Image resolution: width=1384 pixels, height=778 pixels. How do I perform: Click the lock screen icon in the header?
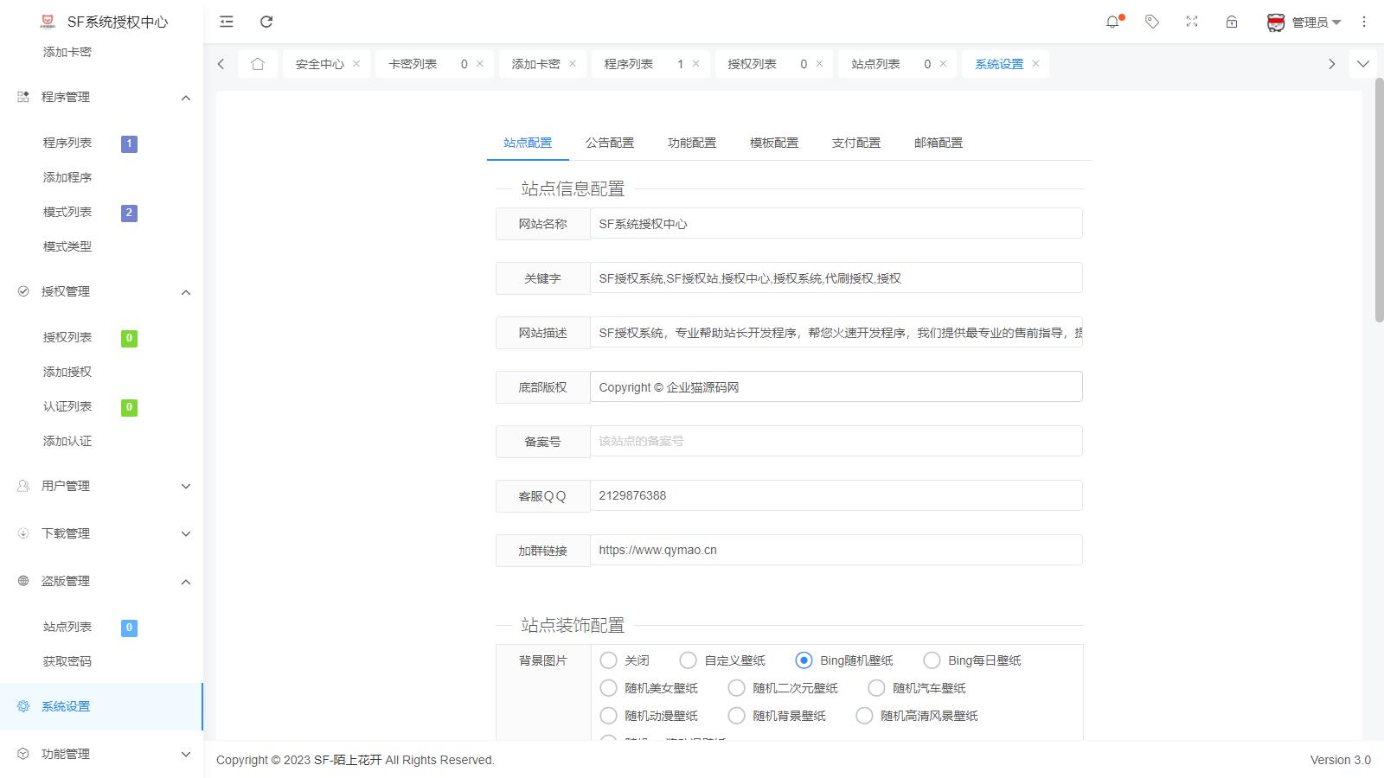point(1231,22)
